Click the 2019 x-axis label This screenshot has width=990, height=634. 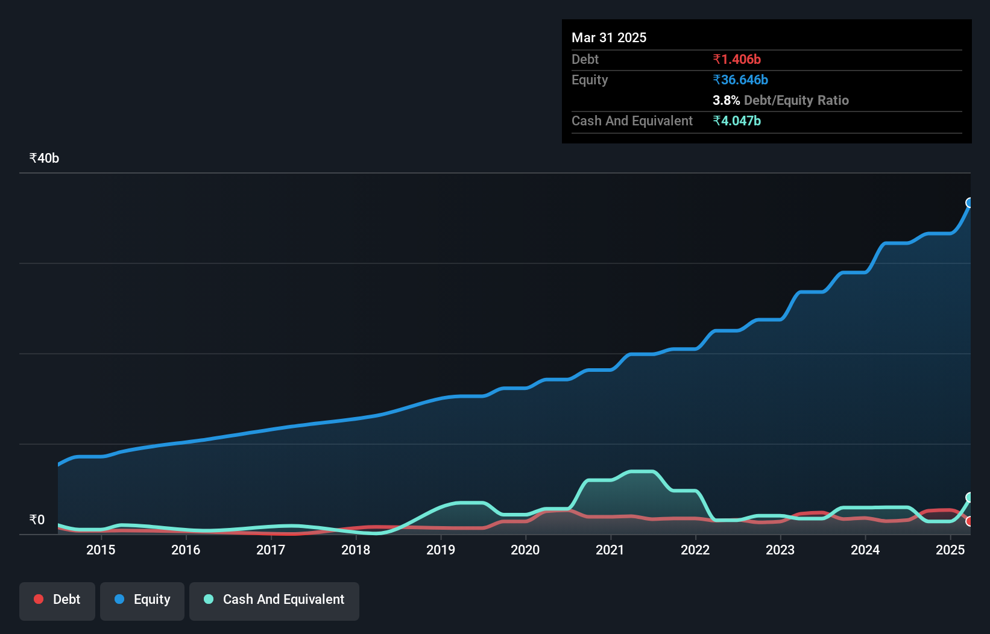coord(441,550)
